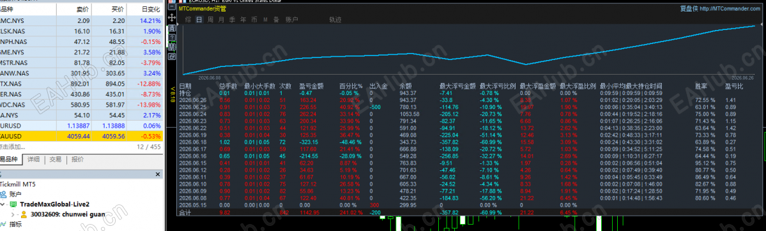The height and width of the screenshot is (231, 766).
Task: Open the 币 currency tab
Action: (x=254, y=20)
